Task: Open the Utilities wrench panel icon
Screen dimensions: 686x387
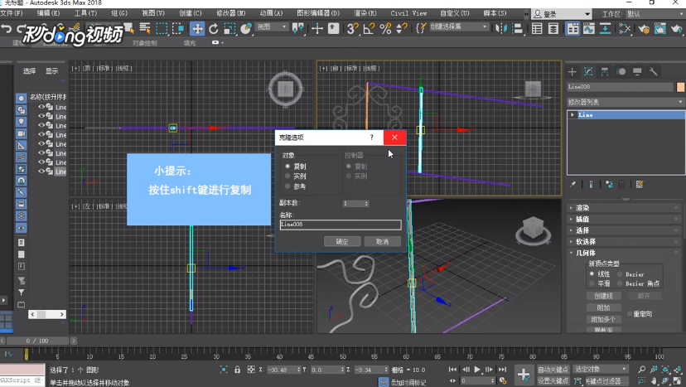Action: point(653,72)
